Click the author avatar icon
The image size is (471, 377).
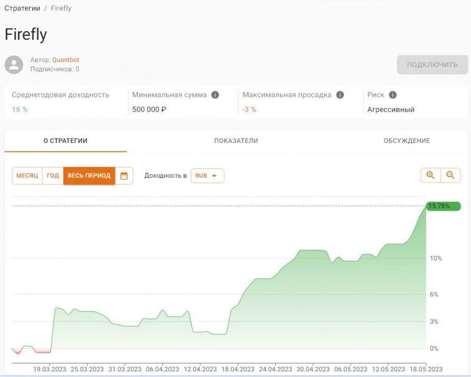(x=14, y=65)
